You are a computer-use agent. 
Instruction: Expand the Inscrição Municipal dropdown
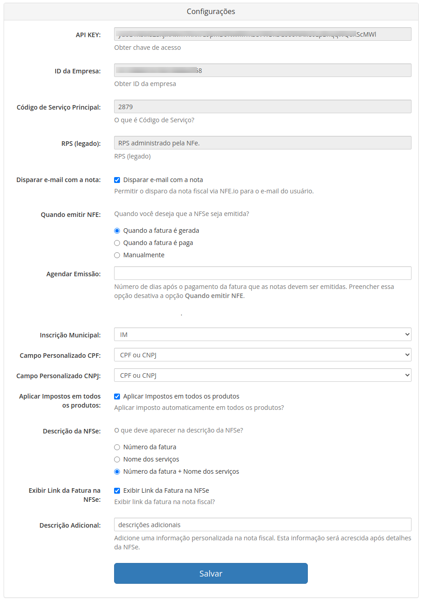coord(263,334)
